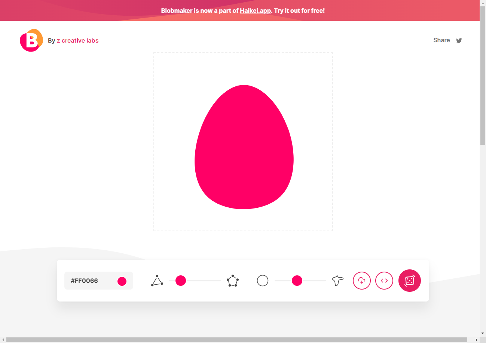Click the triangle low-complexity icon
This screenshot has width=486, height=343.
click(157, 281)
